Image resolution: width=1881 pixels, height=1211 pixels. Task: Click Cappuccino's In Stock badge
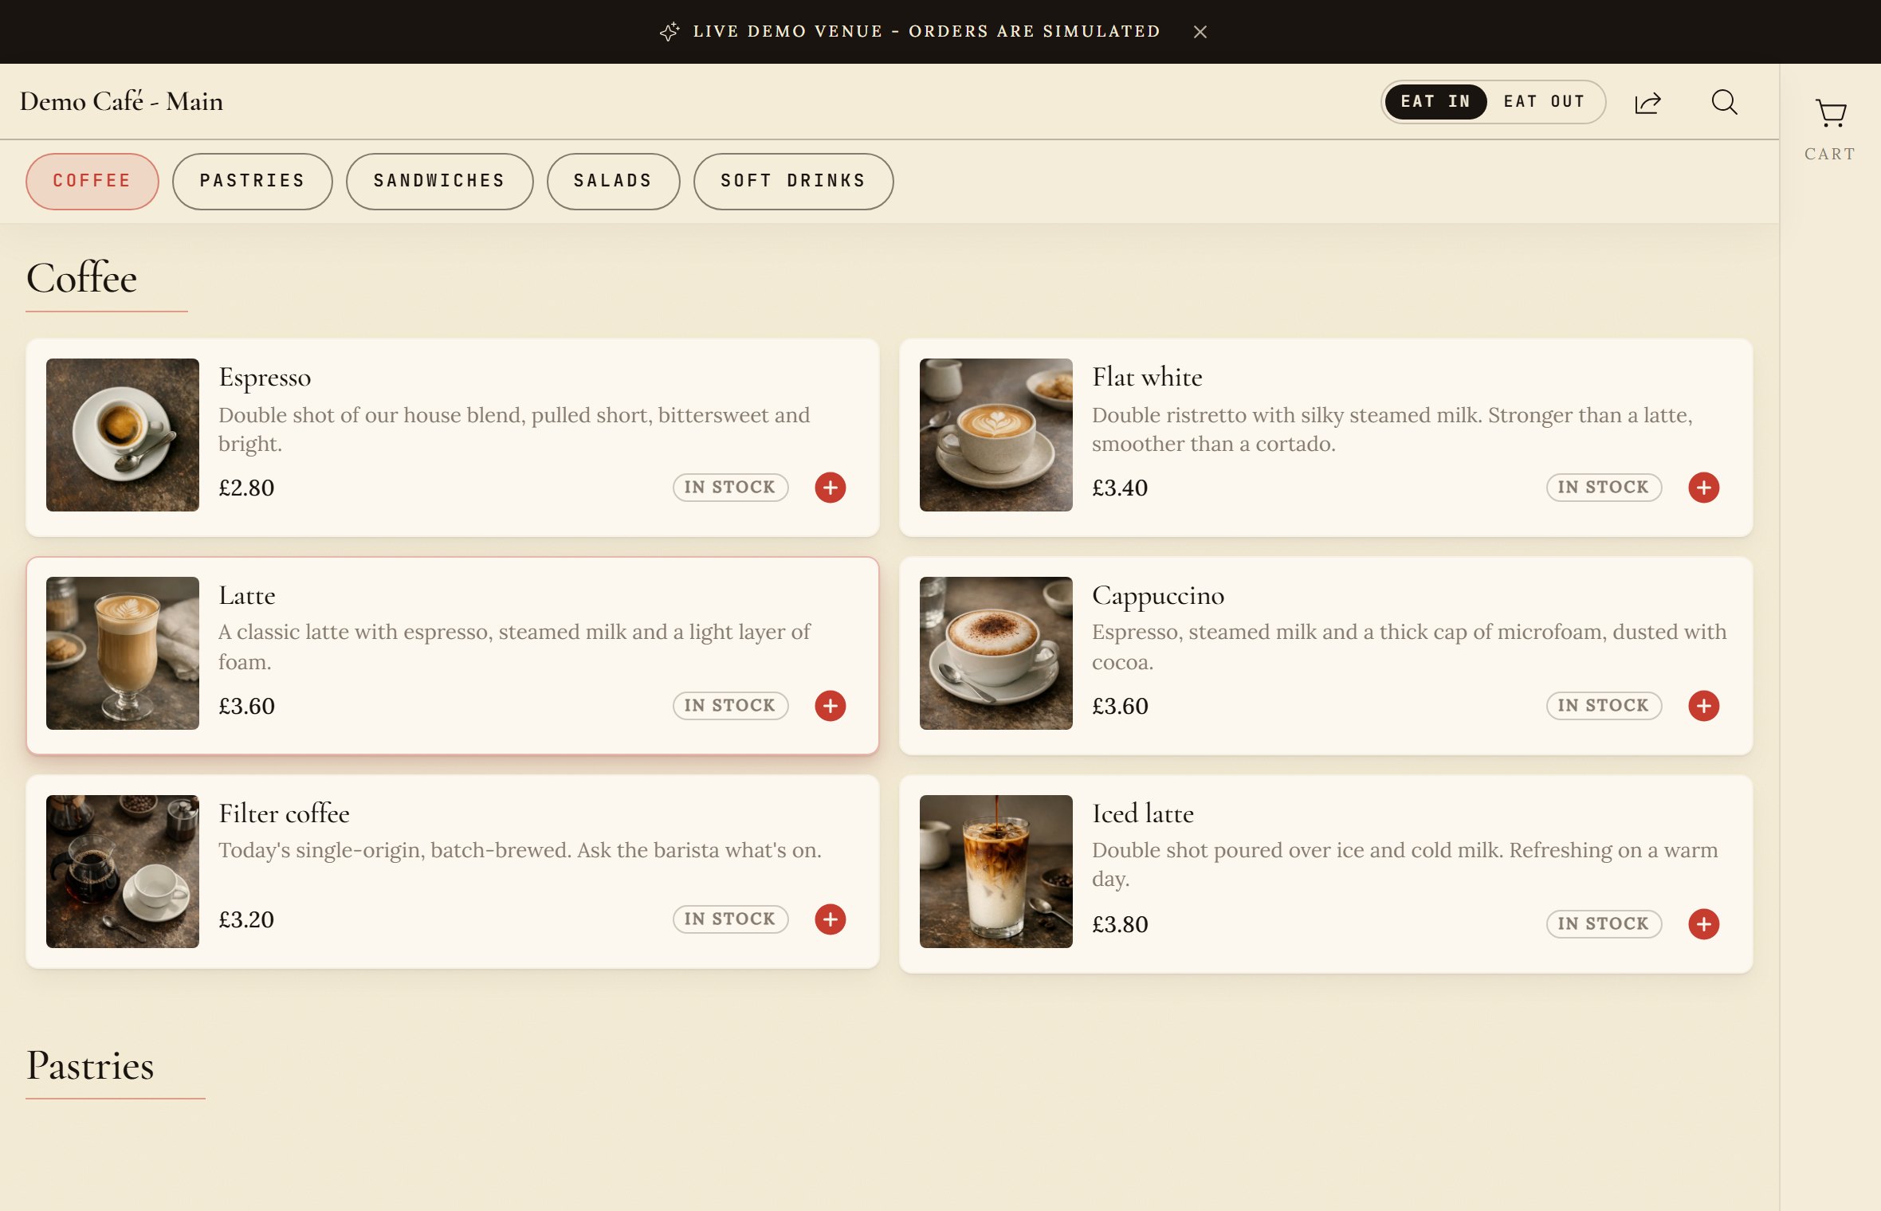[1604, 705]
